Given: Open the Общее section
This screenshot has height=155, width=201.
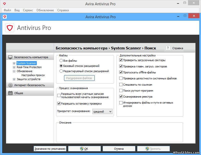Looking at the screenshot, I should pos(30,93).
